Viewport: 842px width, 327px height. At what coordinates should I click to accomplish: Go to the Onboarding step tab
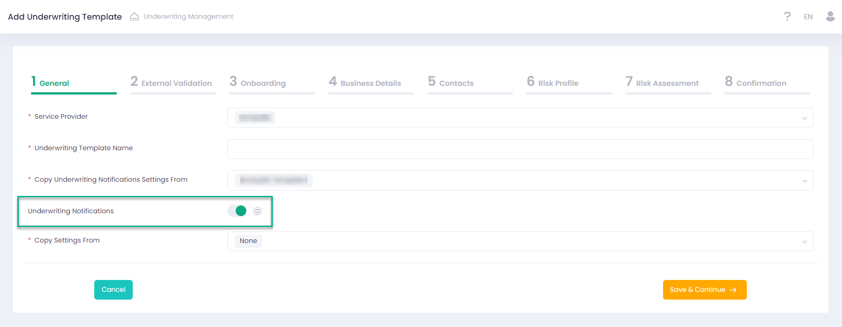click(x=258, y=83)
